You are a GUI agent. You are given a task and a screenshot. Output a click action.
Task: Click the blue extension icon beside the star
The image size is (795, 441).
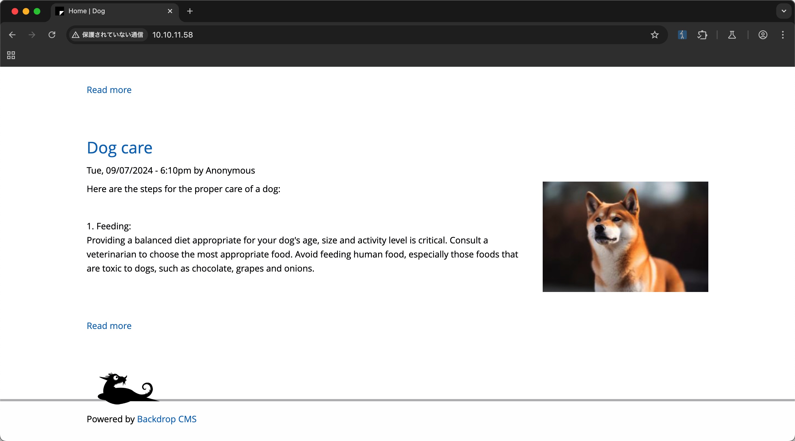[682, 35]
